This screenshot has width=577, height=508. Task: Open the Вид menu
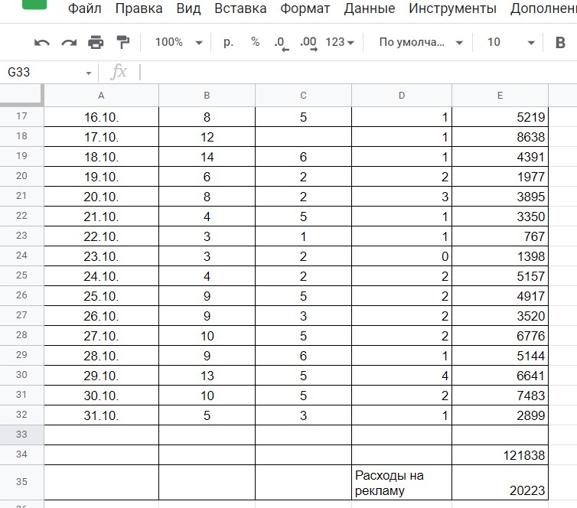click(188, 8)
